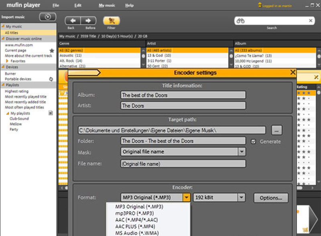This screenshot has height=236, width=321.
Task: Open the Edit menu
Action: pos(78,5)
